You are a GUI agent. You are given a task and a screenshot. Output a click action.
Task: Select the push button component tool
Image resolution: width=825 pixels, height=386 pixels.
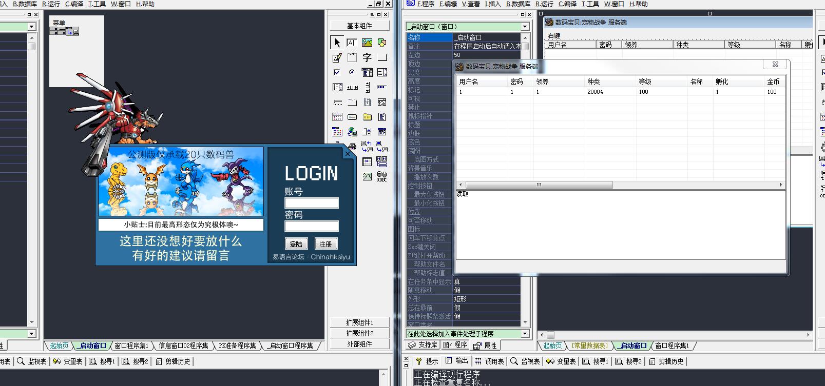(x=382, y=57)
